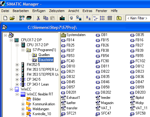
Task: Open the Einfügen menu
Action: click(39, 11)
